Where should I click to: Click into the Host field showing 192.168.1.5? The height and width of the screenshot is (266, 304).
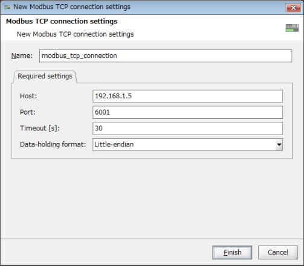(x=187, y=96)
